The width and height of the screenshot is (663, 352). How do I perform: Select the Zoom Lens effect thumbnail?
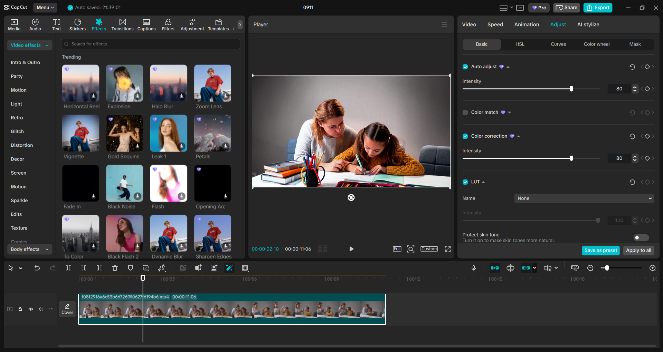tap(212, 83)
